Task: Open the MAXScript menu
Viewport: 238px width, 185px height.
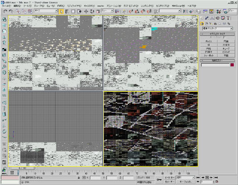Action: coord(178,6)
